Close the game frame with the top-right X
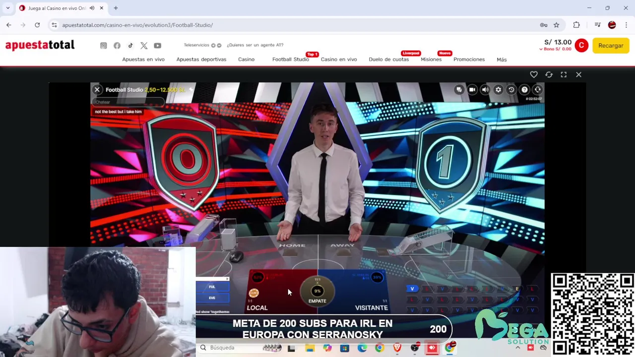 click(578, 74)
